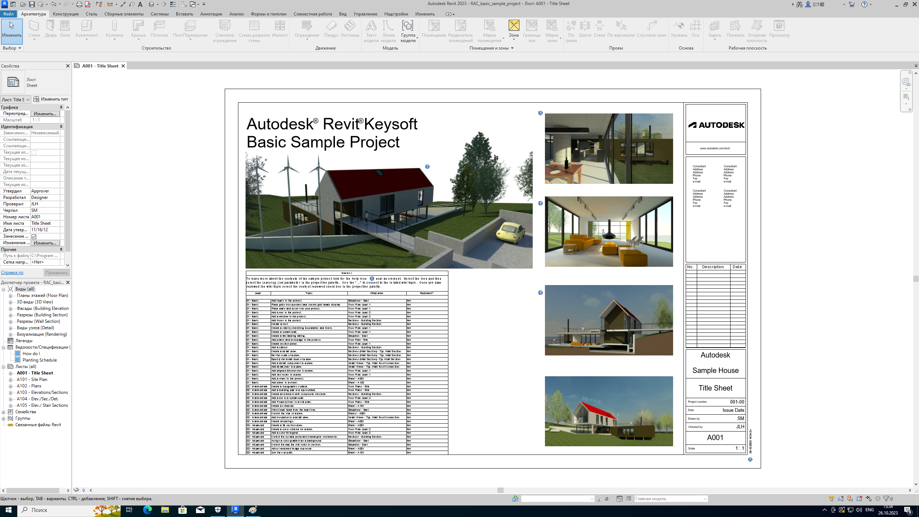Screen dimensions: 919x517
Task: Click the Print icon in quick access toolbar
Action: [x=79, y=4]
